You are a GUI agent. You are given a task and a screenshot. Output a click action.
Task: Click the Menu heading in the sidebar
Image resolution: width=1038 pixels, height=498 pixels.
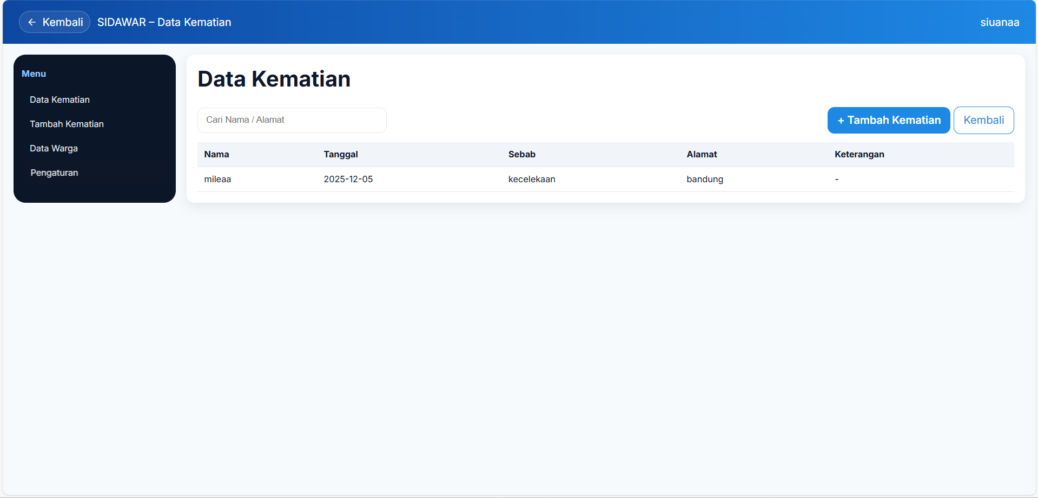coord(34,74)
